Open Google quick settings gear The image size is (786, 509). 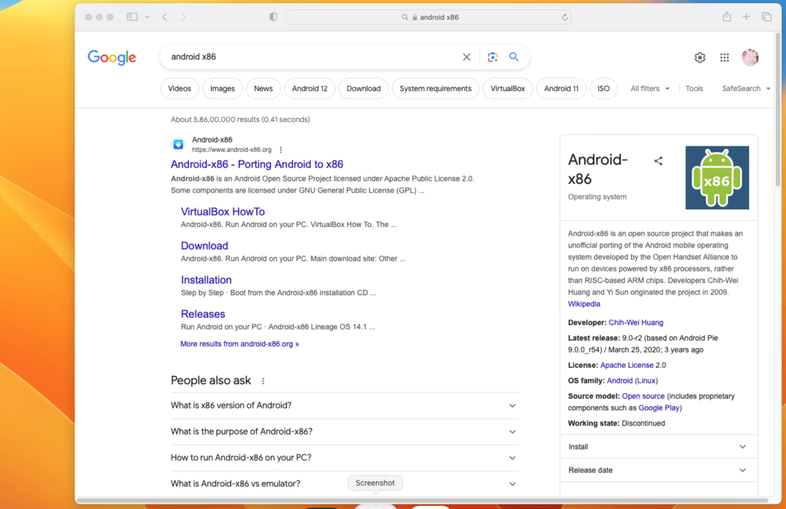(699, 57)
